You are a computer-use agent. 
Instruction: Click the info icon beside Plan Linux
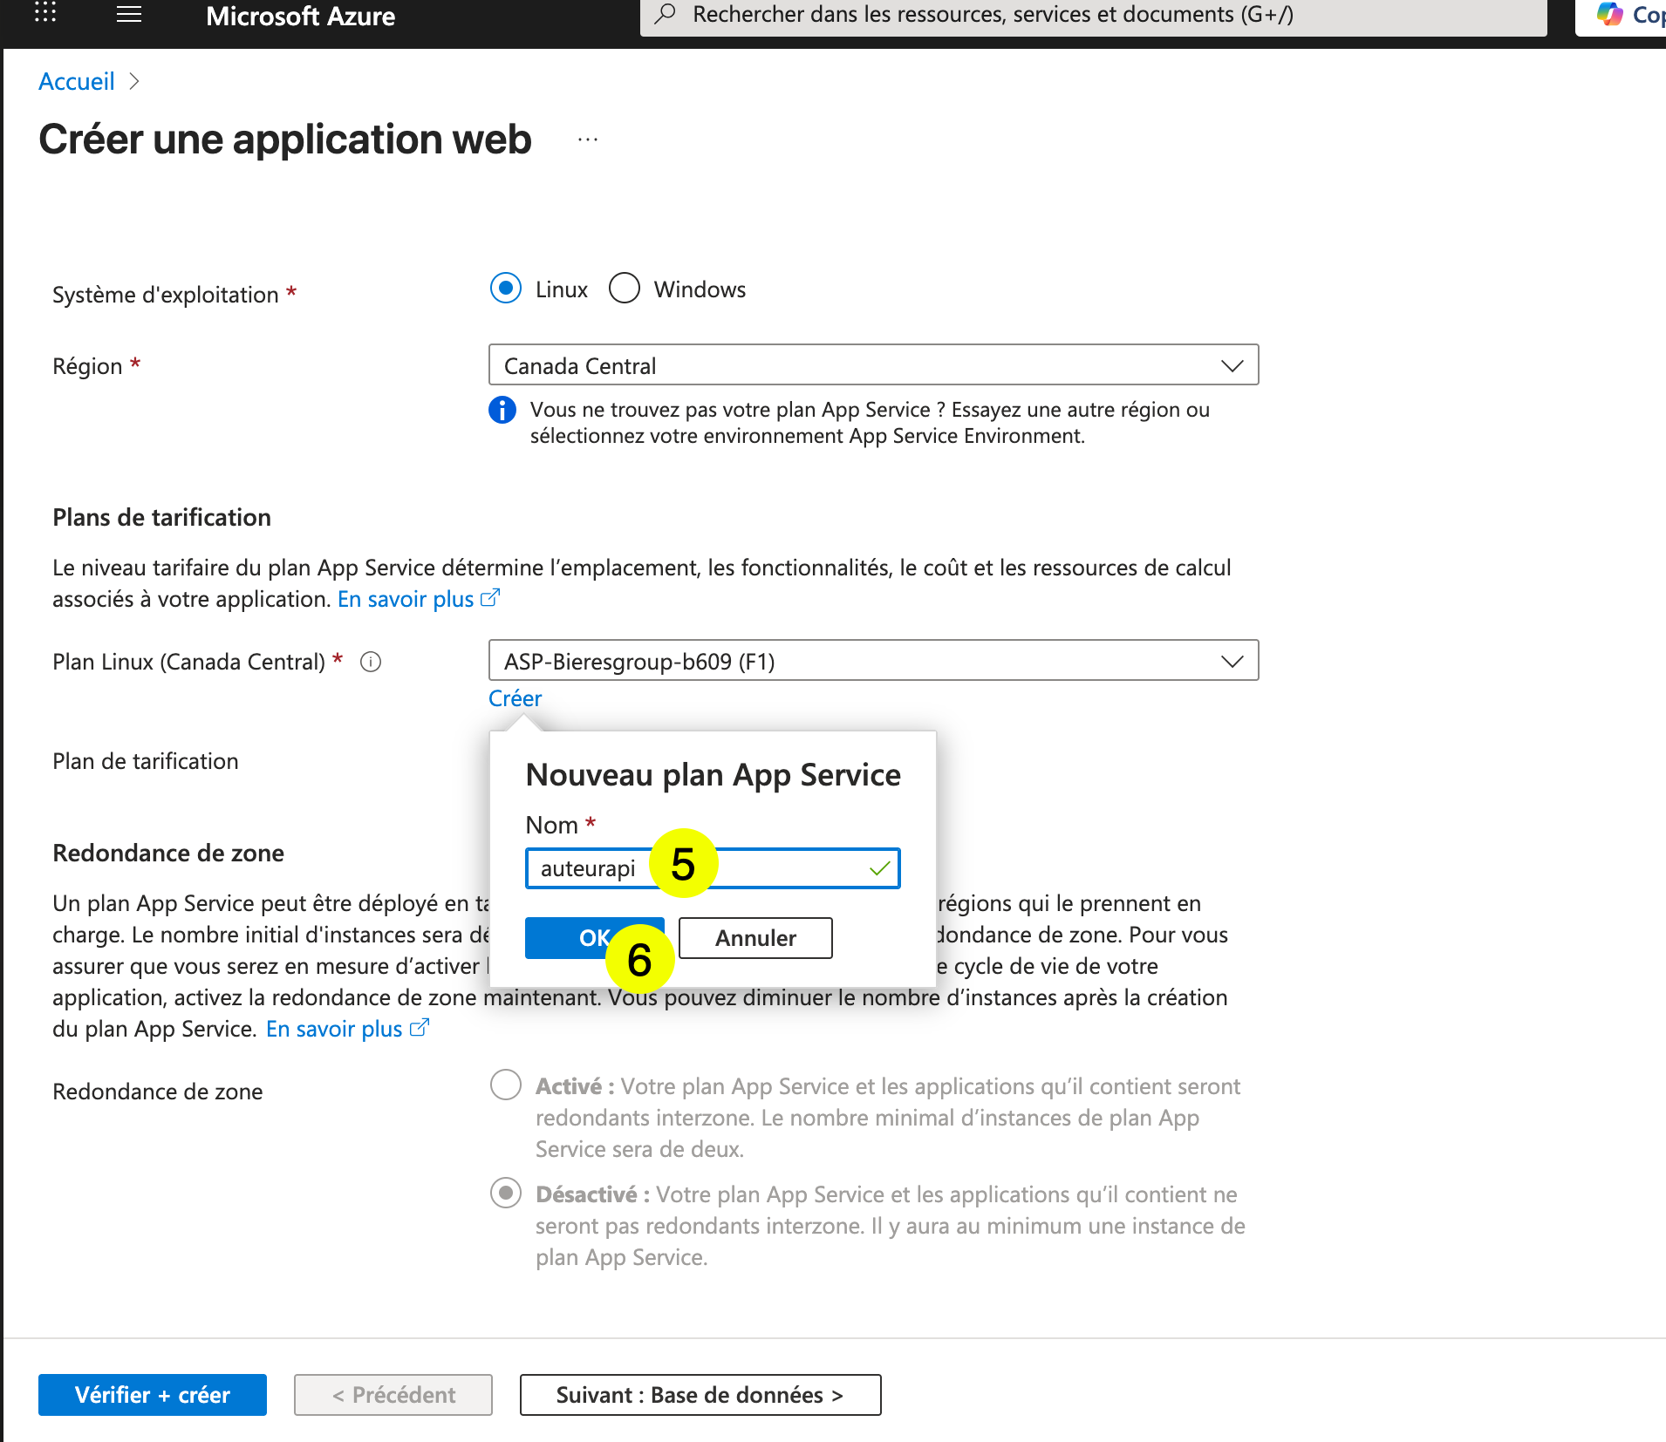point(371,663)
